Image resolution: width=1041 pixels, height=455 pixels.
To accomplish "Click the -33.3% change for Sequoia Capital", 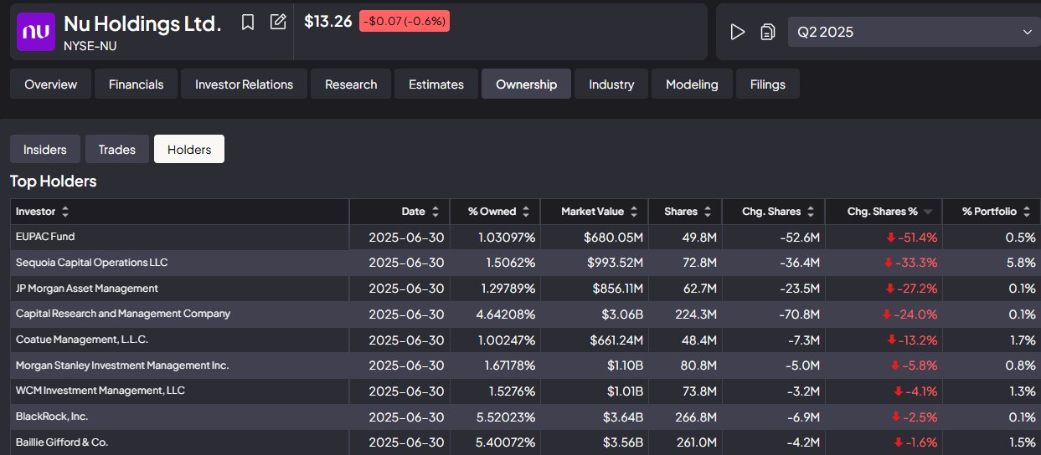I will pos(910,263).
